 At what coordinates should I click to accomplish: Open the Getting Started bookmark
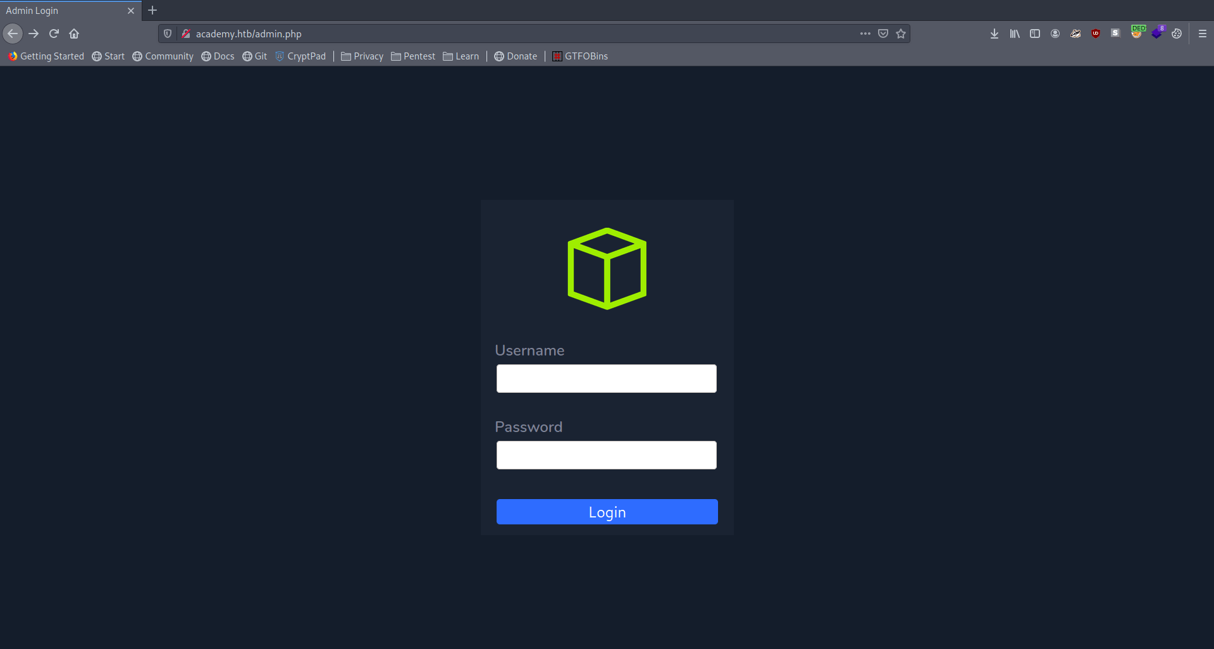pyautogui.click(x=46, y=56)
